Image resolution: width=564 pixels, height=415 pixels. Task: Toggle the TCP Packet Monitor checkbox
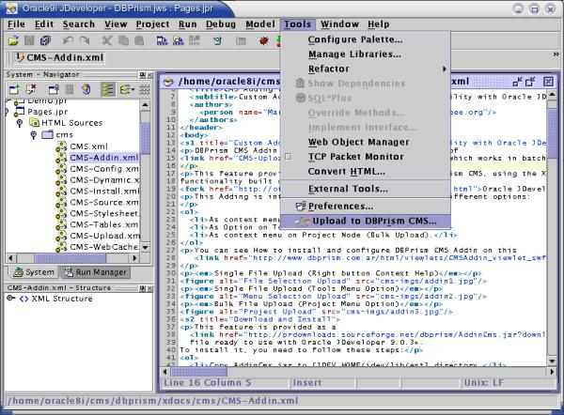pos(289,157)
